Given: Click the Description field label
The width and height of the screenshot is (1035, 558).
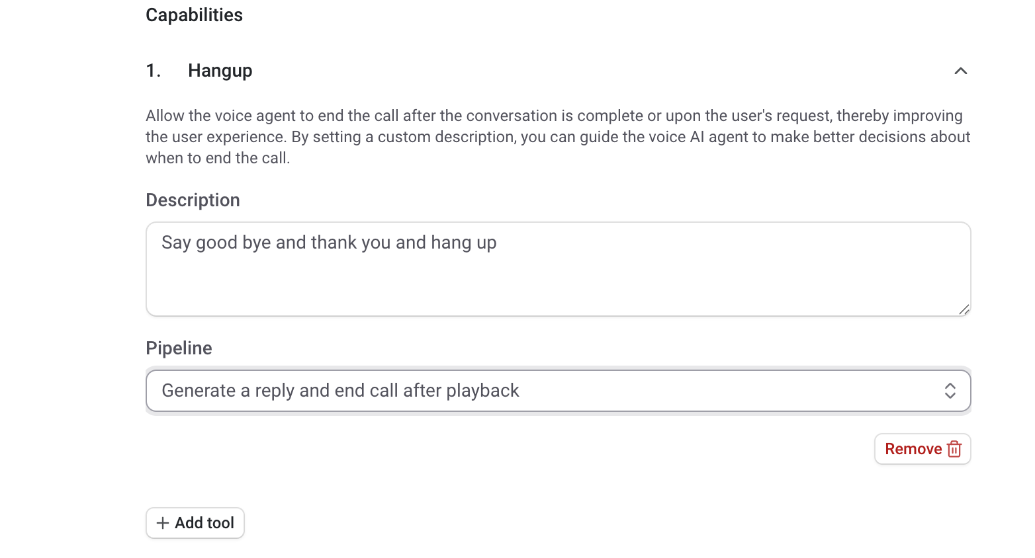Looking at the screenshot, I should 193,200.
